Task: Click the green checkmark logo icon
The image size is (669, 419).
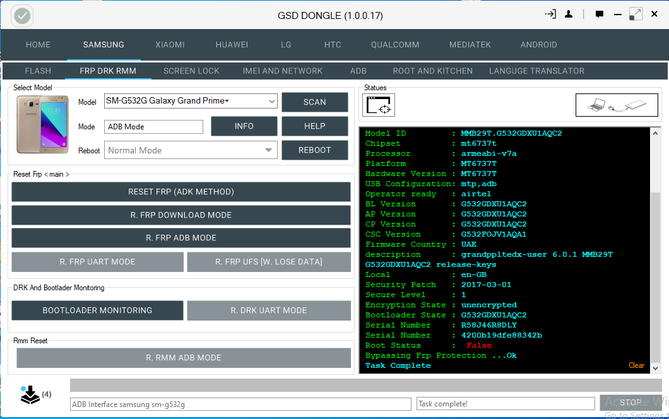Action: (22, 16)
